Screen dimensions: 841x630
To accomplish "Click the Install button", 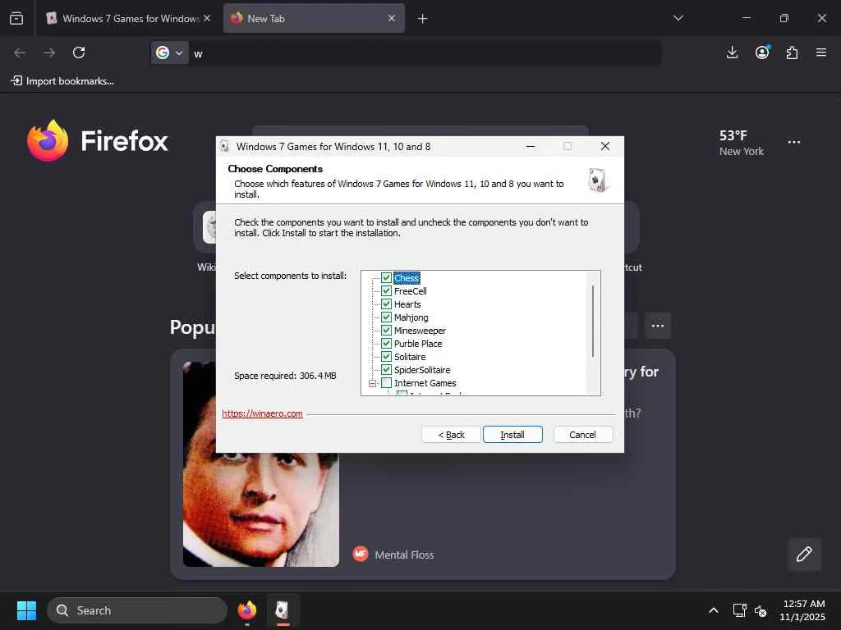I will tap(512, 435).
